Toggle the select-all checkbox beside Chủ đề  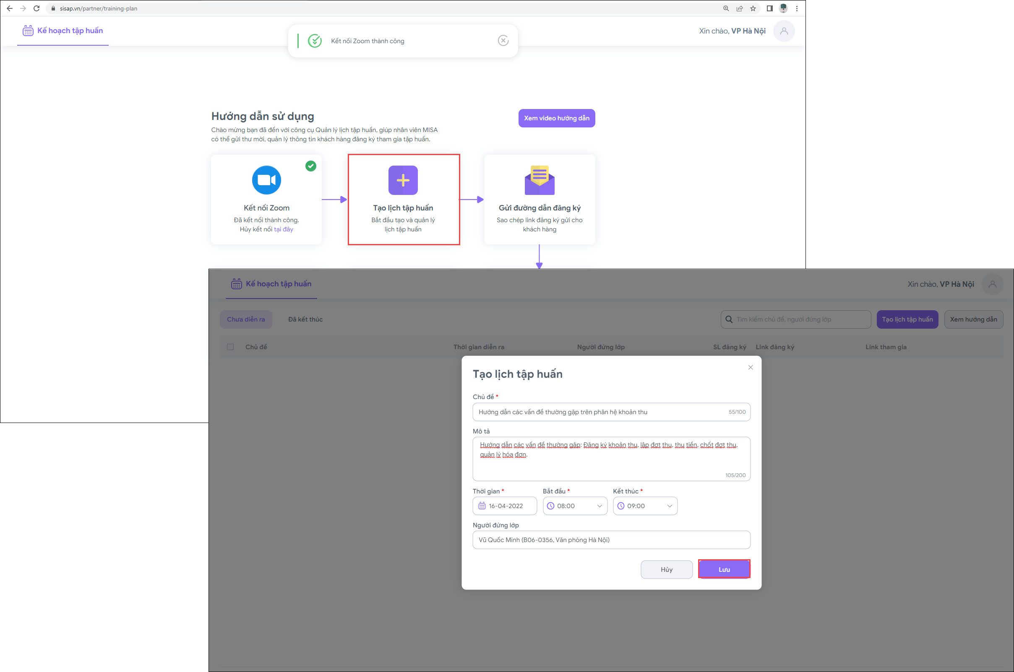[230, 347]
